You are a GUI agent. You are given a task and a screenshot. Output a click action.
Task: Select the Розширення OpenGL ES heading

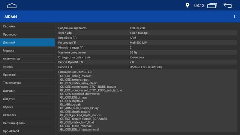point(75,72)
